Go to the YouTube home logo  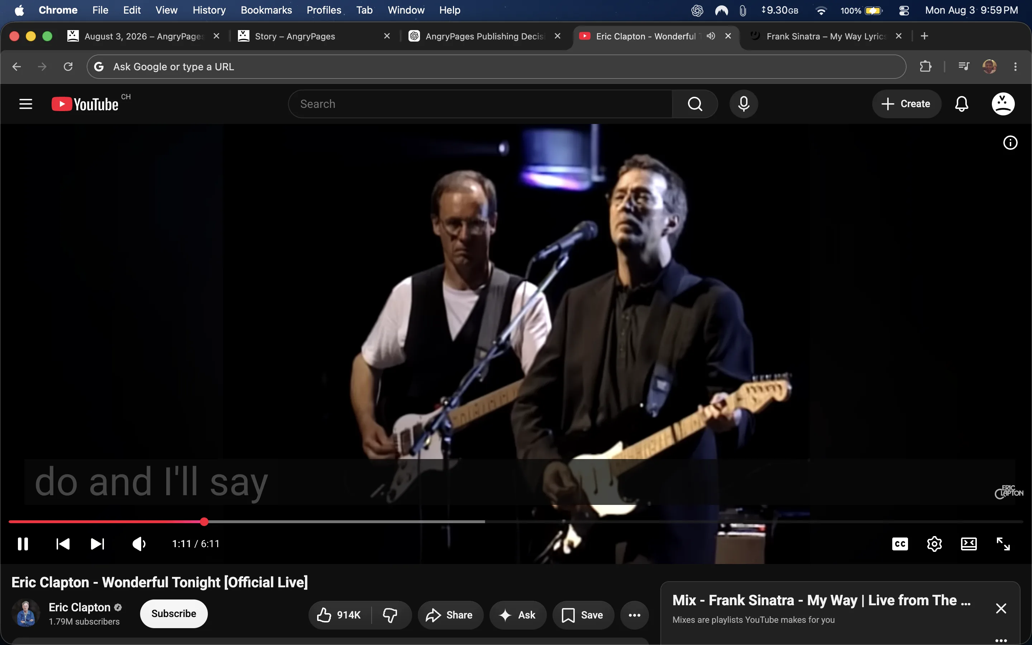(x=85, y=104)
